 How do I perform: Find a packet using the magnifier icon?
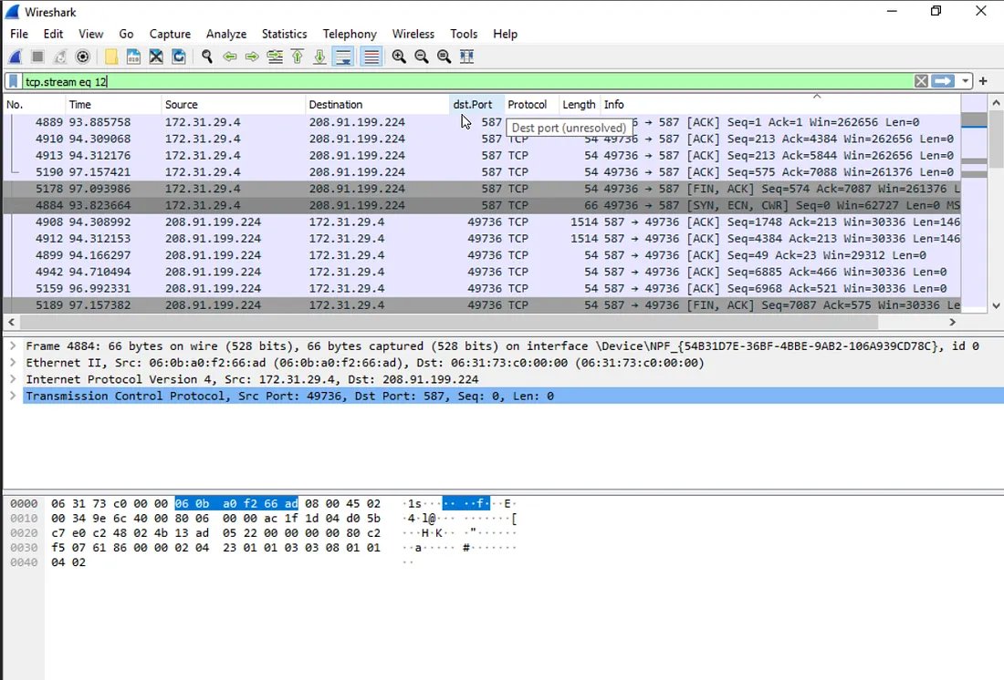tap(206, 57)
